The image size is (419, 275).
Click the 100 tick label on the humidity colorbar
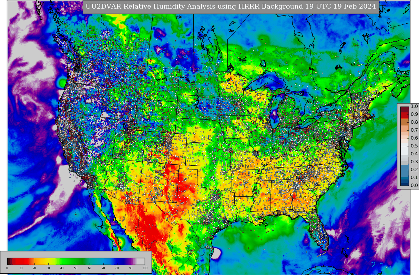tap(145, 268)
